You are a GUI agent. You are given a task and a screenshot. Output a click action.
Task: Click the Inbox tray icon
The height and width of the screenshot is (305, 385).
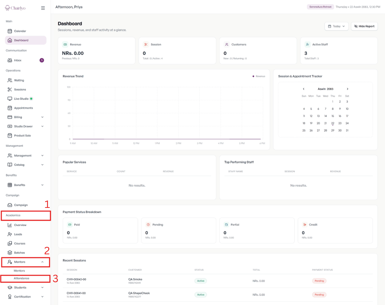pos(10,60)
